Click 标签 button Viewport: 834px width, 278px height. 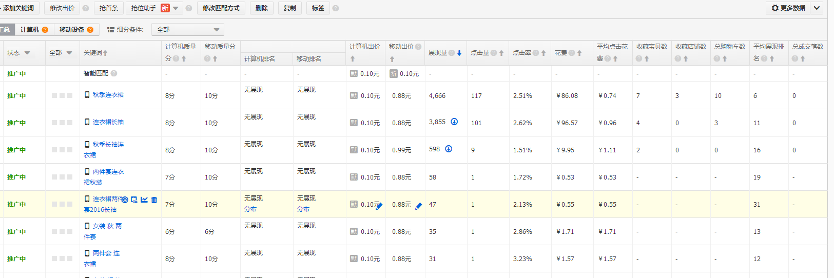pyautogui.click(x=318, y=8)
